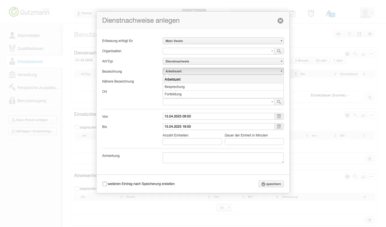The width and height of the screenshot is (386, 227).
Task: Click the 01.04.2025 start date field
Action: [85, 60]
